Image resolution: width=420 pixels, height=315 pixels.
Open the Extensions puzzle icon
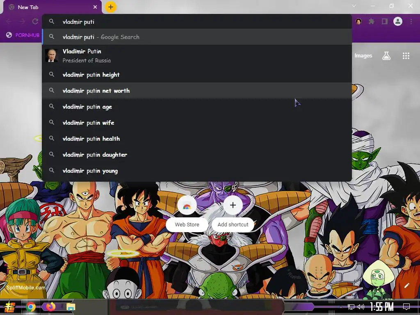pos(372,21)
